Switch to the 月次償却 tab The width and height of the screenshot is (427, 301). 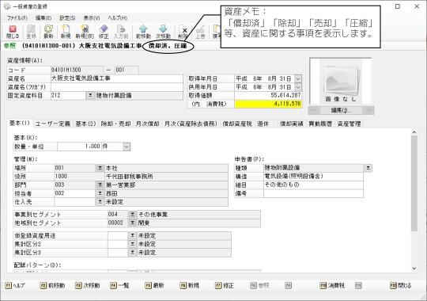147,124
